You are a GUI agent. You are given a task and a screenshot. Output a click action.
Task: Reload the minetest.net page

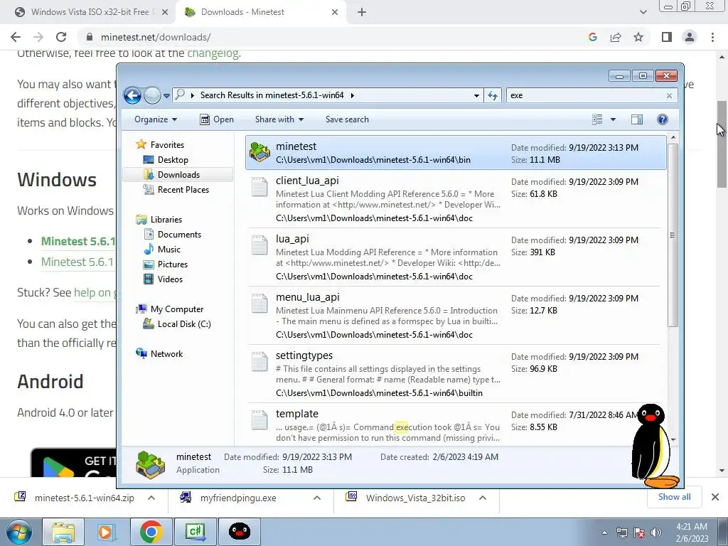[61, 37]
